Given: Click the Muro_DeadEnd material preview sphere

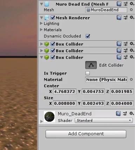Looking at the screenshot, I should coord(49,117).
